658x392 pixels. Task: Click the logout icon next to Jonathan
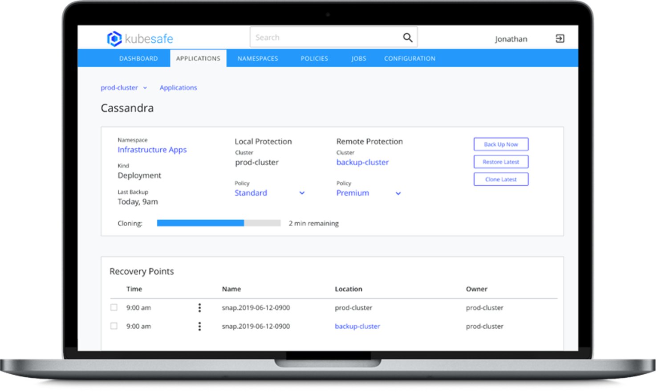pyautogui.click(x=560, y=39)
